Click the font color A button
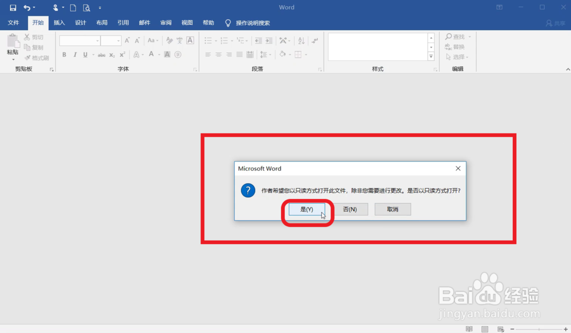The image size is (571, 333). [151, 55]
